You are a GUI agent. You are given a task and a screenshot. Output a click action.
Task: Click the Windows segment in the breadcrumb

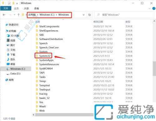(x=64, y=15)
